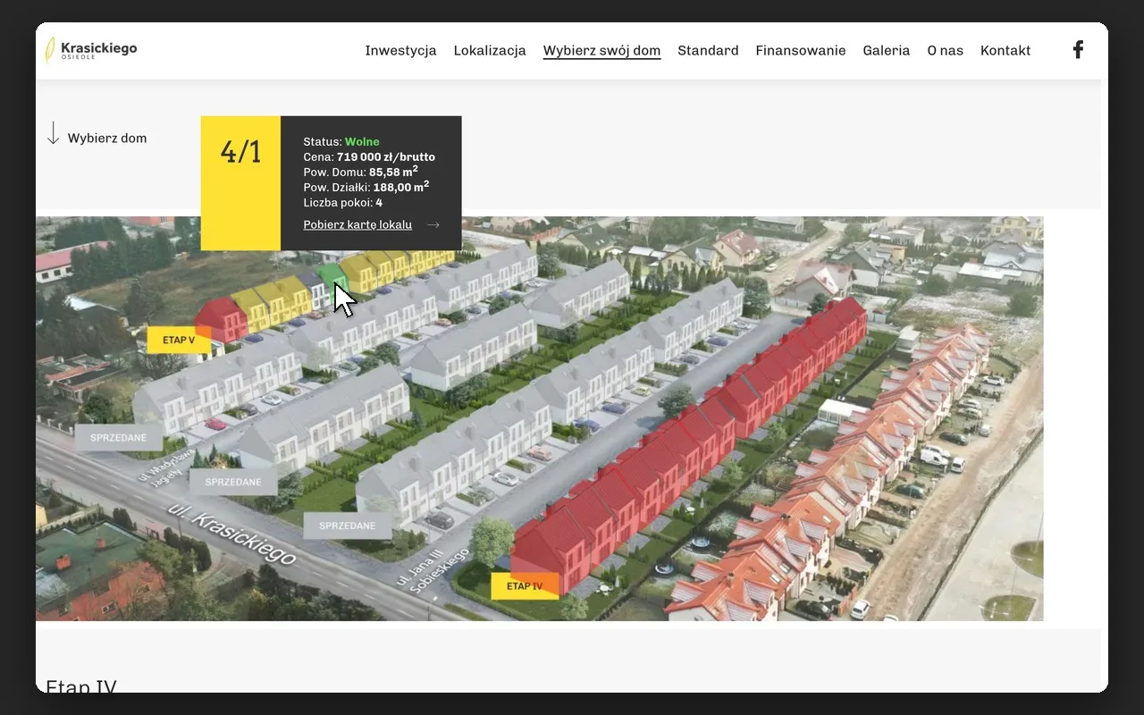Viewport: 1144px width, 715px height.
Task: Visit the O nas page
Action: (x=946, y=51)
